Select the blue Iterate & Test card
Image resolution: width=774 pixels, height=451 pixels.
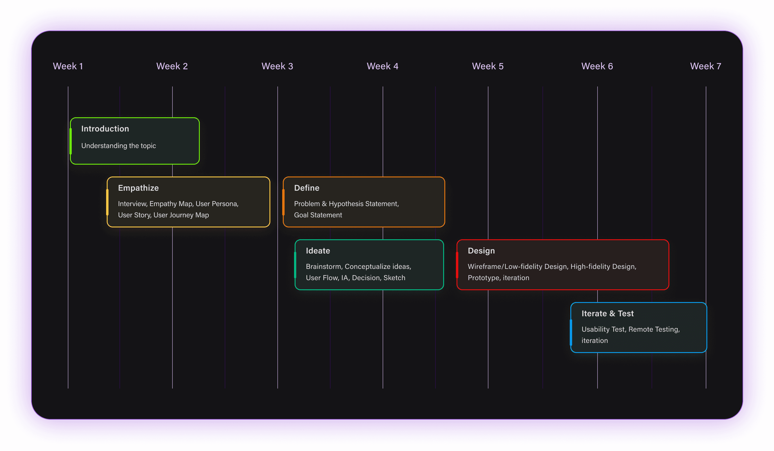tap(638, 327)
